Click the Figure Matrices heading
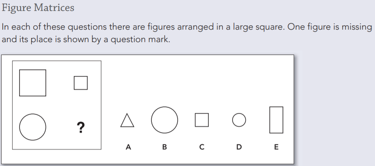The width and height of the screenshot is (375, 166). coord(38,8)
